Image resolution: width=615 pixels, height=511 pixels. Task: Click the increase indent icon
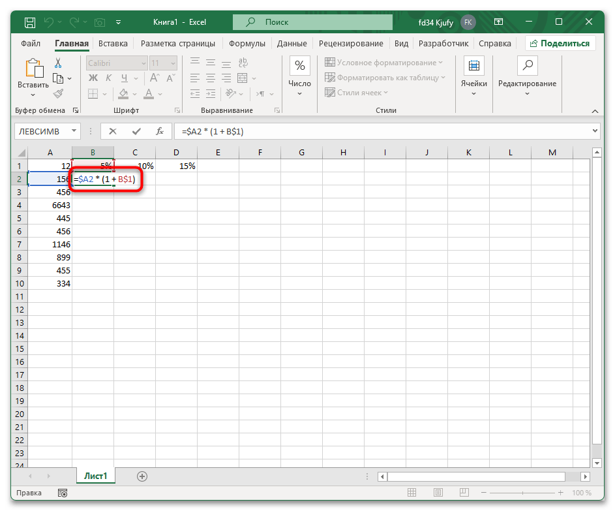point(211,94)
